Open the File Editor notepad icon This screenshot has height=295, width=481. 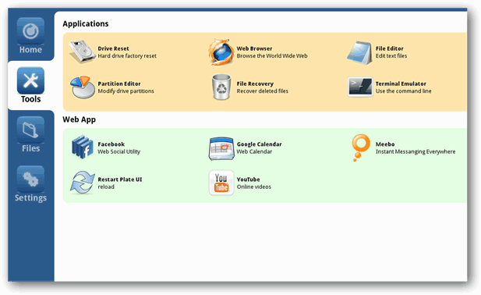click(359, 53)
